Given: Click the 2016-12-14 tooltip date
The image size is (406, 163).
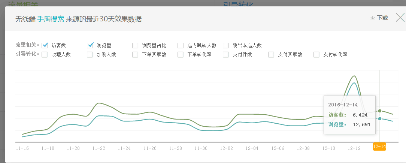Looking at the screenshot, I should click(343, 105).
